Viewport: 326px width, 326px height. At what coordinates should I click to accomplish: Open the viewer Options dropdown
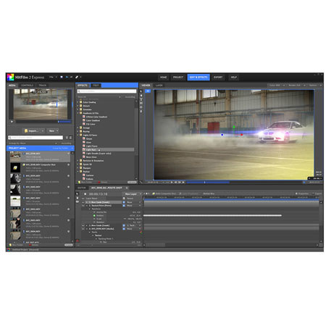pos(315,85)
